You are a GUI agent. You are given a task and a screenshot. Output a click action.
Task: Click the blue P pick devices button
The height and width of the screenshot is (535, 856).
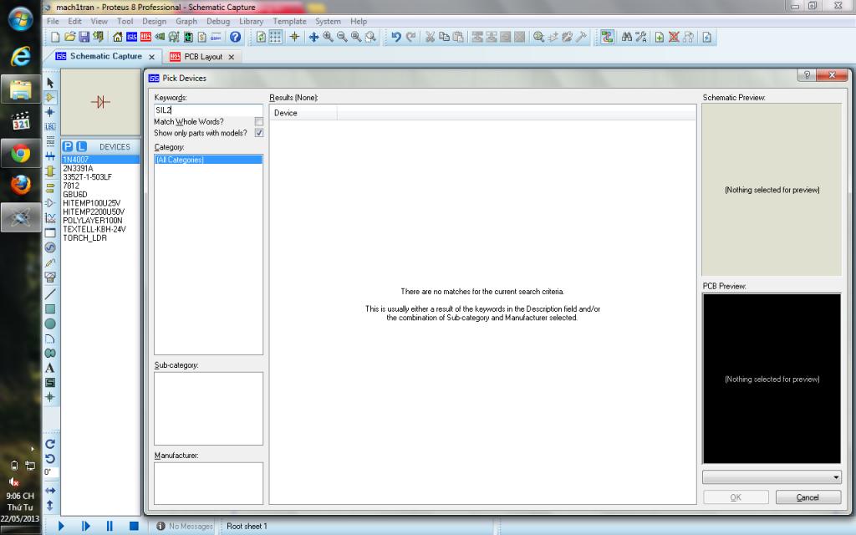[68, 146]
